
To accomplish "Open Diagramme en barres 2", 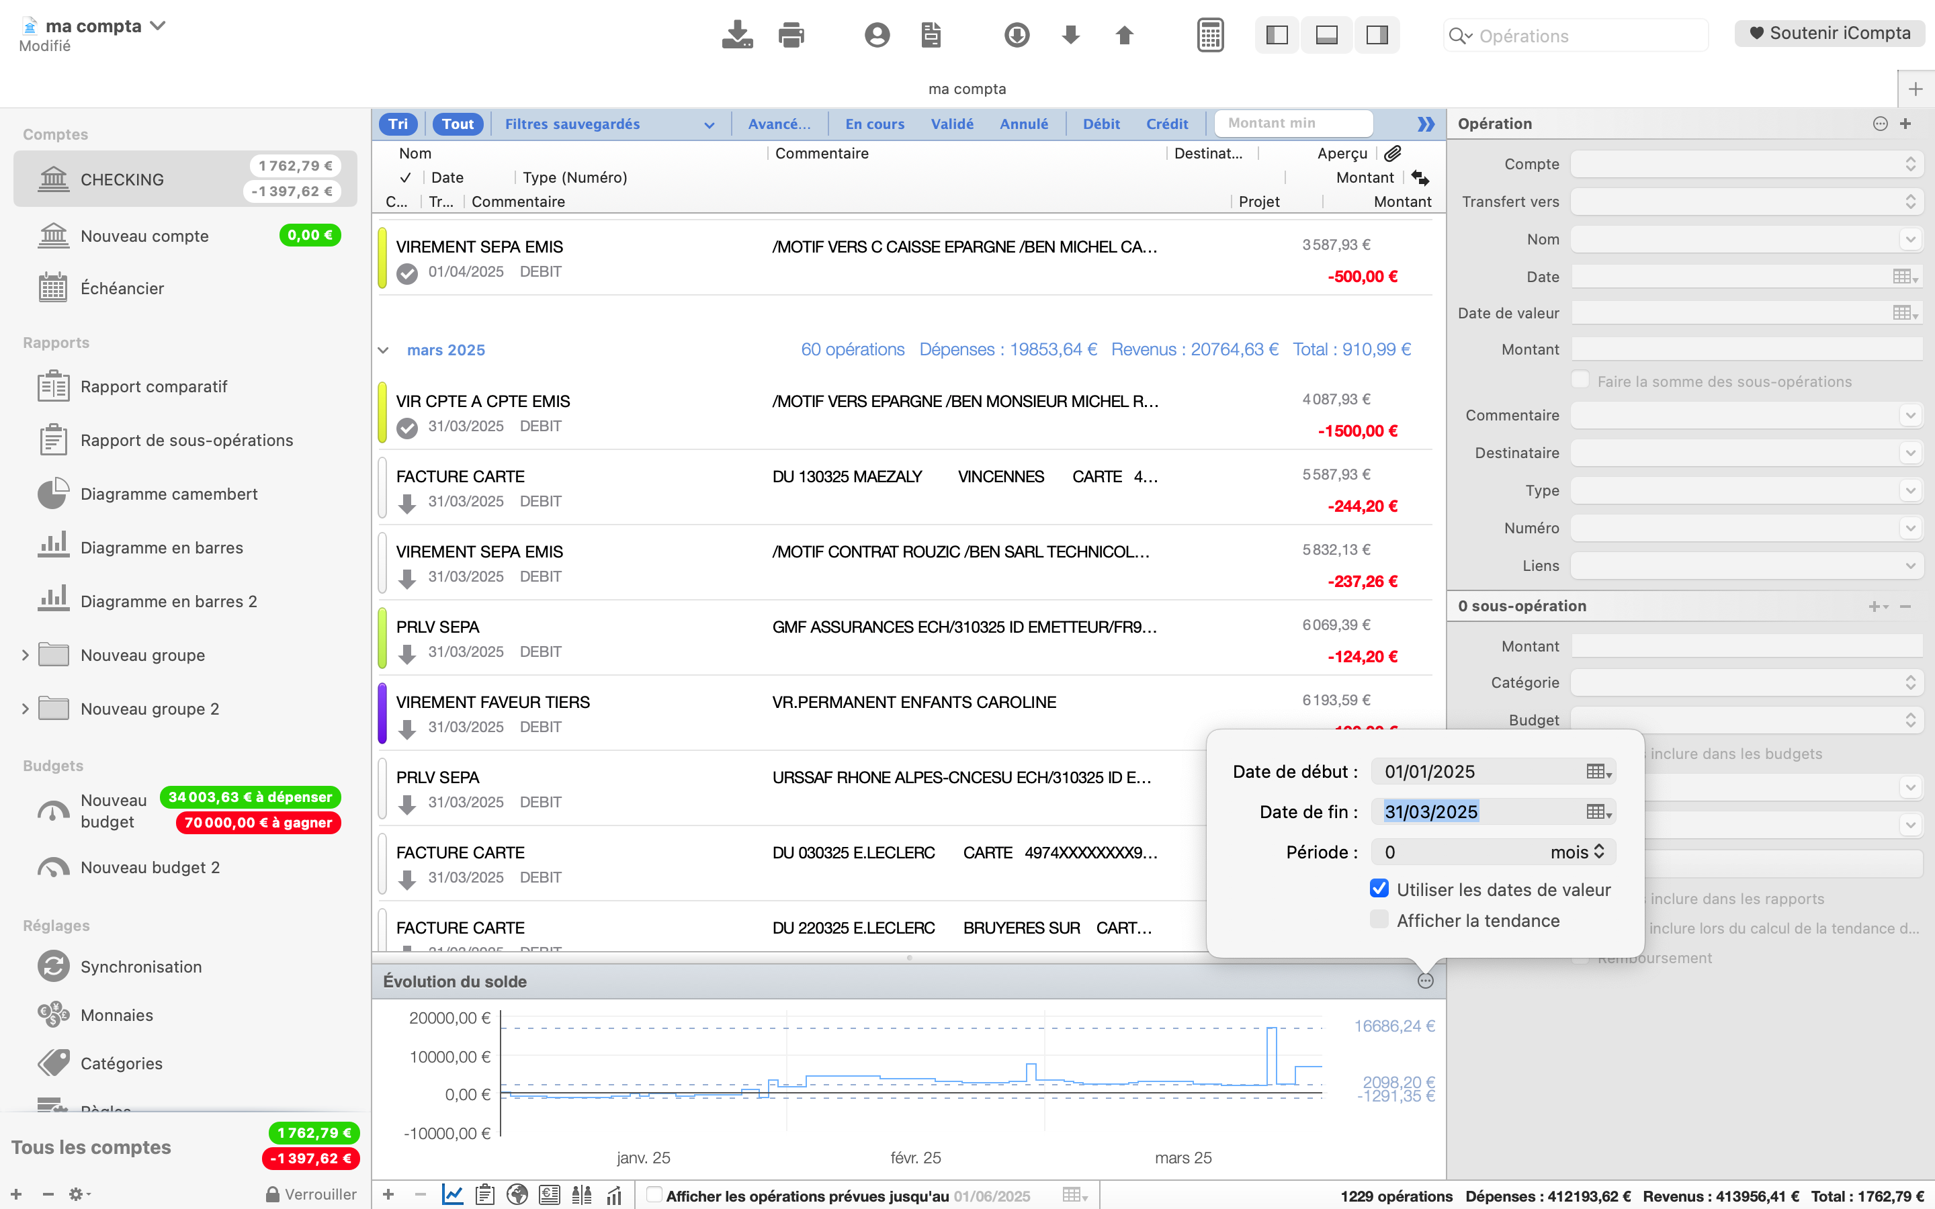I will click(x=185, y=600).
